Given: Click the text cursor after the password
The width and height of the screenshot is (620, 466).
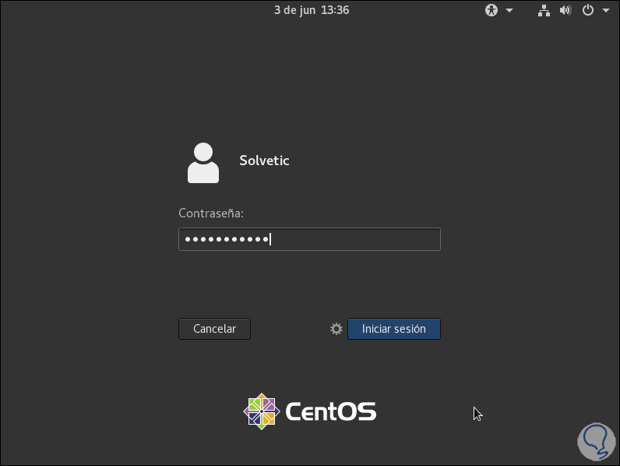Looking at the screenshot, I should 270,239.
